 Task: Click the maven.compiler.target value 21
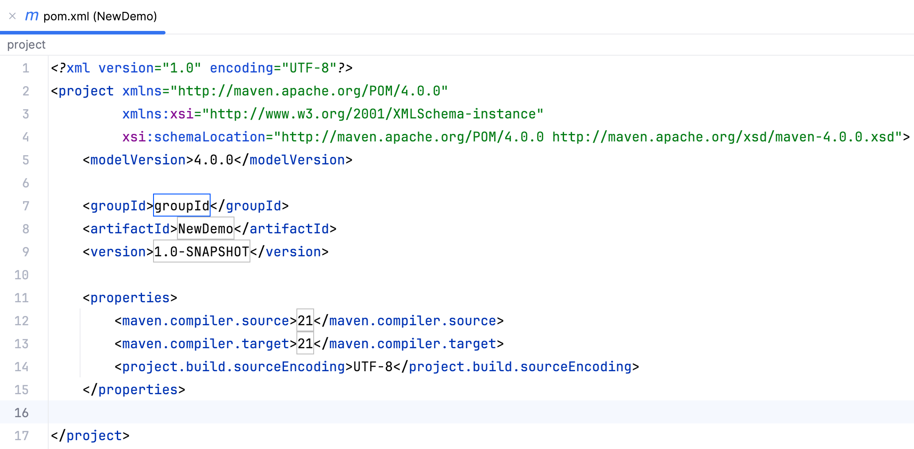click(305, 343)
